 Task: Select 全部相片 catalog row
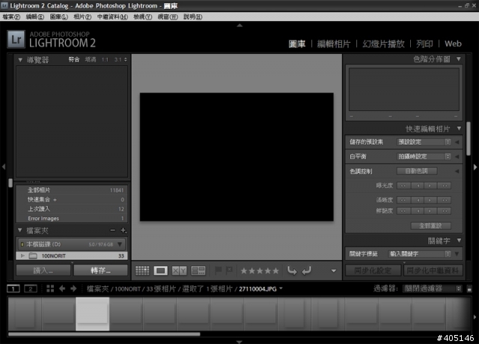click(72, 190)
